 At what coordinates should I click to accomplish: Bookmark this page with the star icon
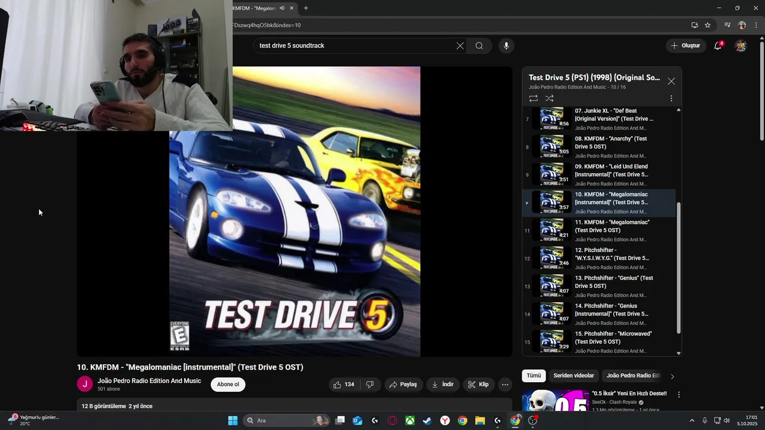point(708,25)
